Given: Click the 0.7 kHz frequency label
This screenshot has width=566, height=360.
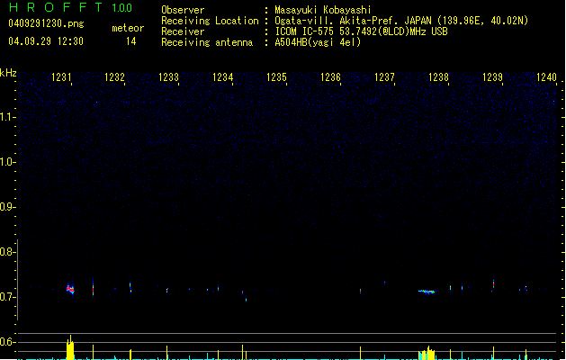Looking at the screenshot, I should [6, 297].
